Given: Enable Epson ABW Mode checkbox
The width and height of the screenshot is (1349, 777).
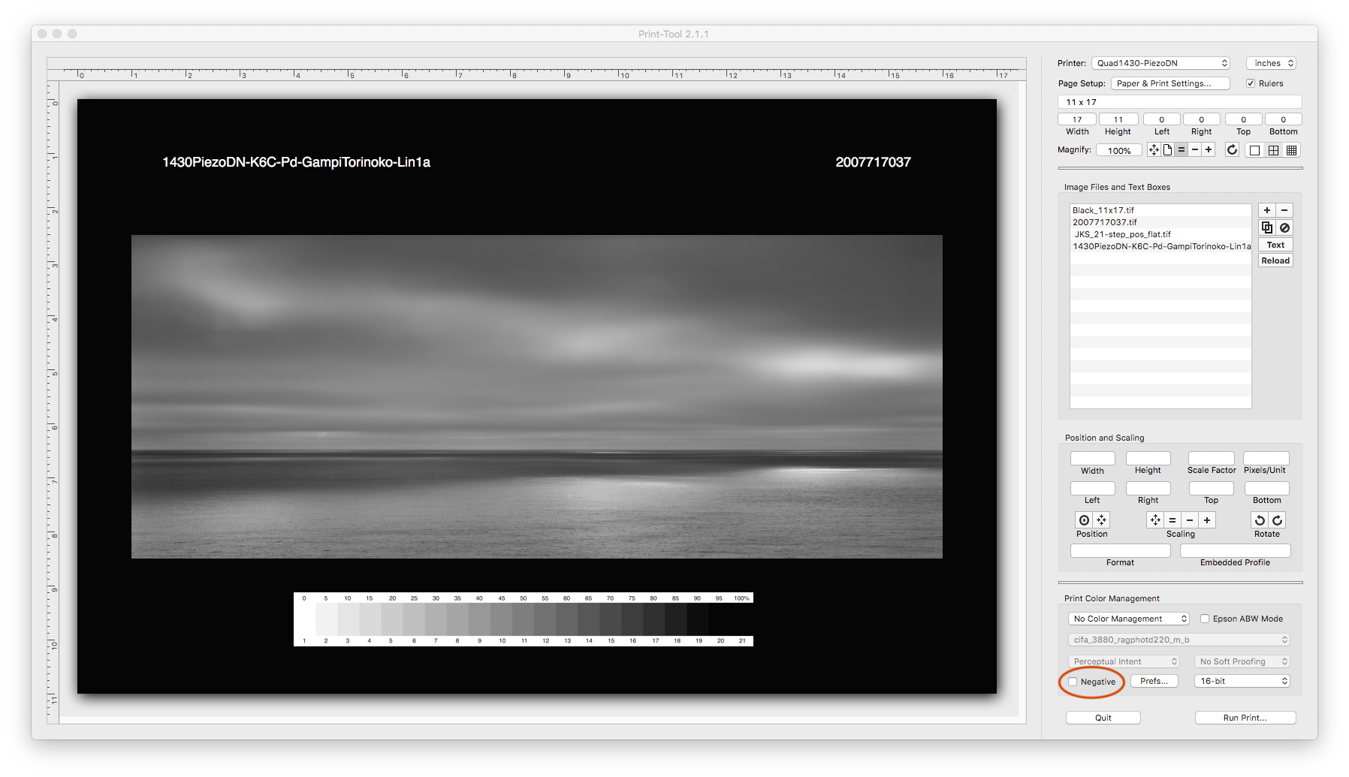Looking at the screenshot, I should pos(1205,619).
